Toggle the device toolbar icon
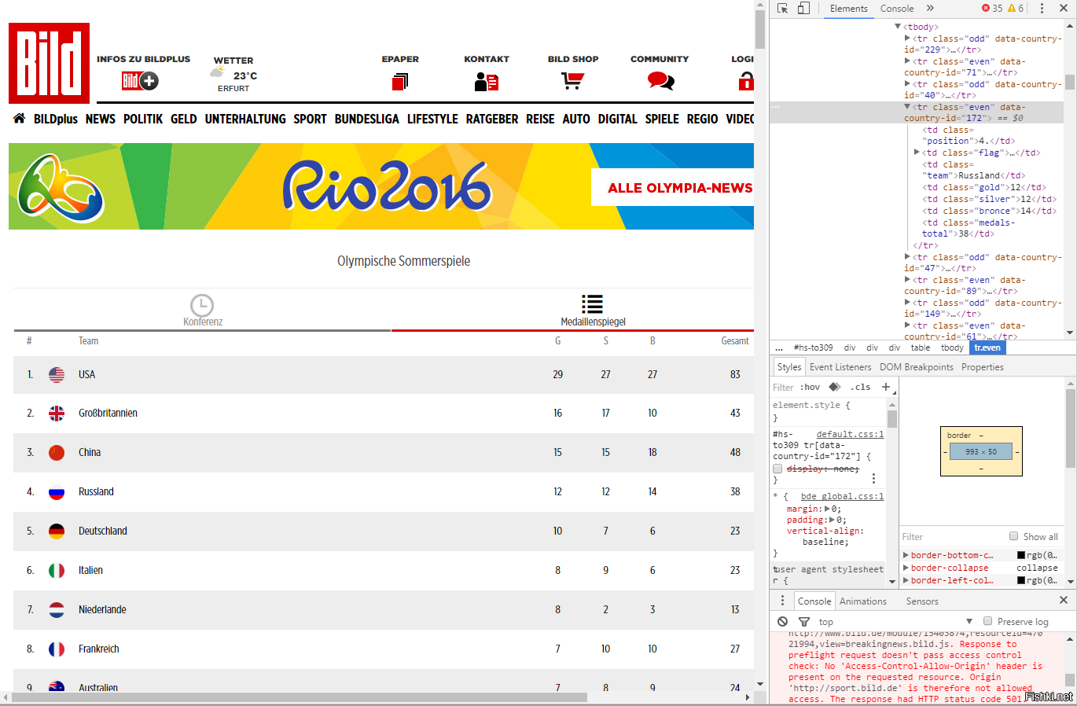 803,8
